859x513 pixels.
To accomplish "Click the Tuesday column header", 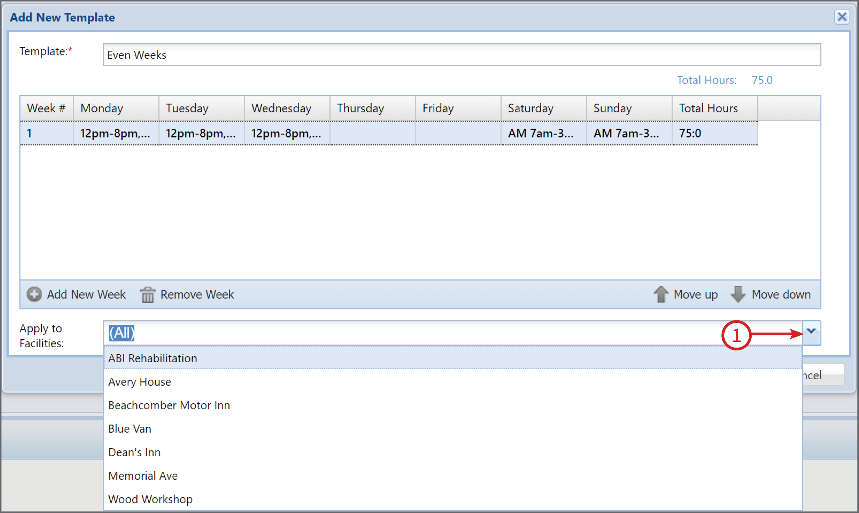I will pos(201,108).
